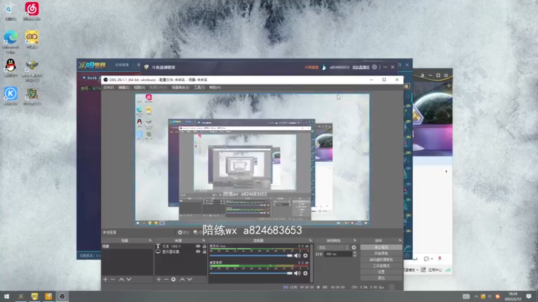Open the OBS Help menu
The height and width of the screenshot is (302, 538).
point(215,88)
